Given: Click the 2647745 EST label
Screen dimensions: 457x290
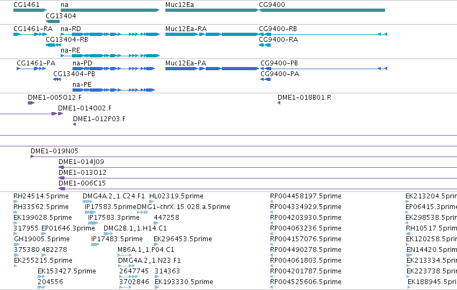Looking at the screenshot, I should [x=134, y=271].
